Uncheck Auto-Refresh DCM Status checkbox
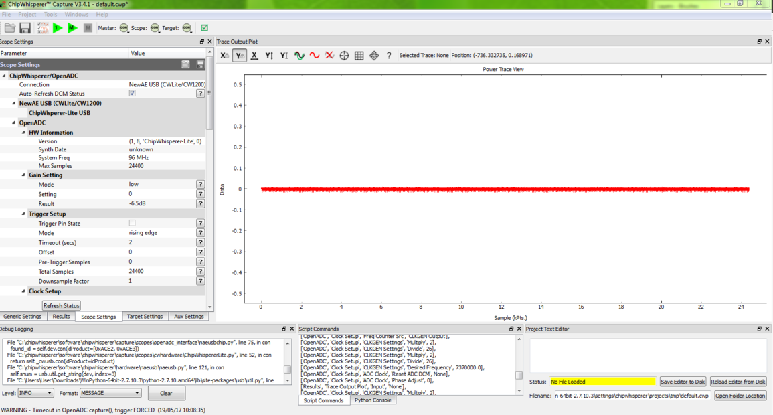This screenshot has height=415, width=773. pos(132,94)
